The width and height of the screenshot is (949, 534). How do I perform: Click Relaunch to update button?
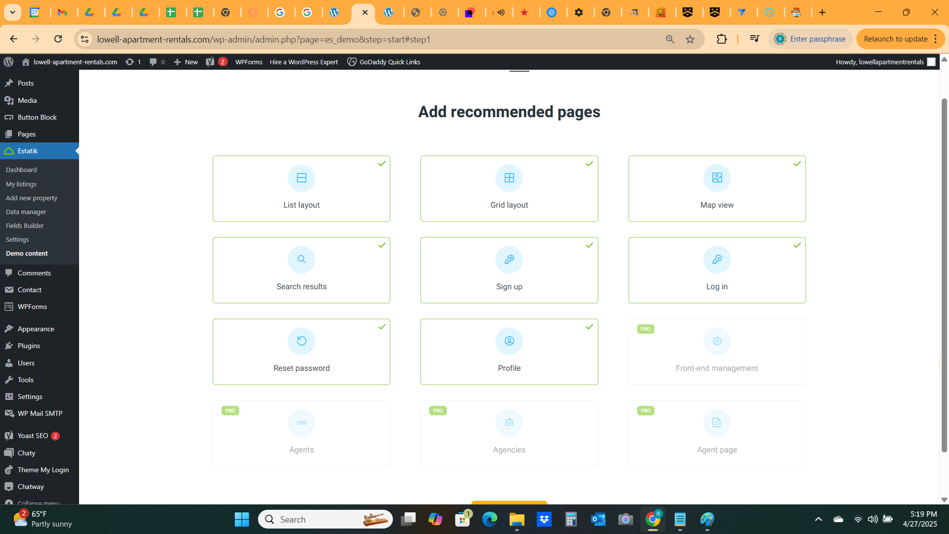pyautogui.click(x=900, y=39)
